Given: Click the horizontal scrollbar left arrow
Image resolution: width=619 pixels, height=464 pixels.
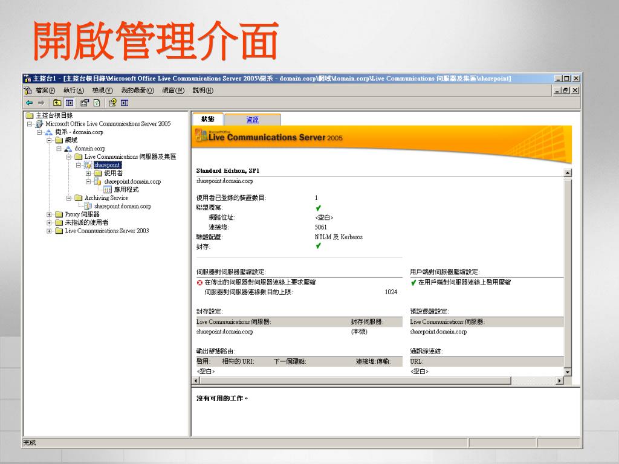Looking at the screenshot, I should [196, 381].
